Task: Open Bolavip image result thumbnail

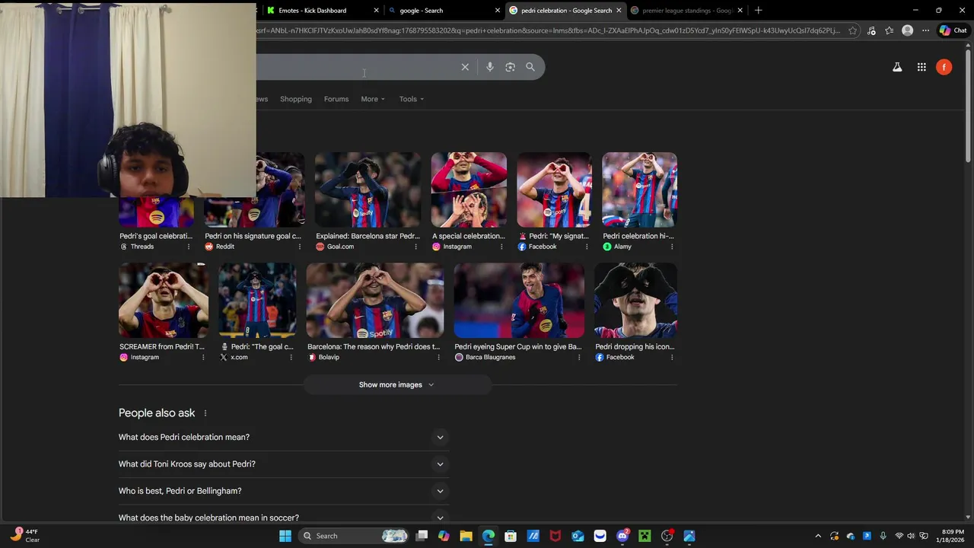Action: click(x=374, y=301)
